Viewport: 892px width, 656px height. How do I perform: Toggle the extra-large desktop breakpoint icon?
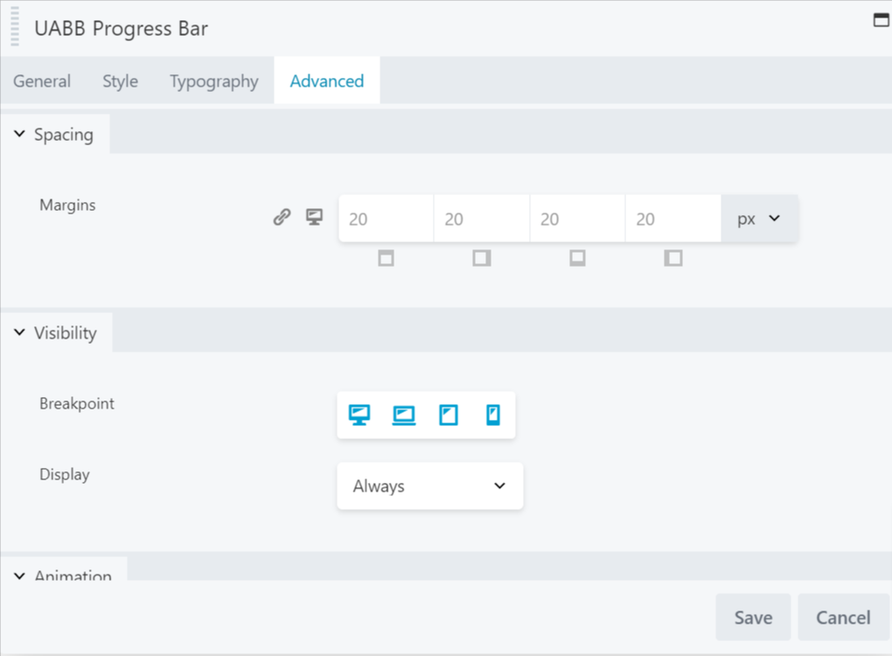(359, 415)
